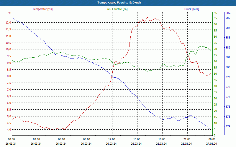Image resolution: width=236 pixels, height=147 pixels.
Task: Click the '09:00' time axis label
Action: click(86, 139)
